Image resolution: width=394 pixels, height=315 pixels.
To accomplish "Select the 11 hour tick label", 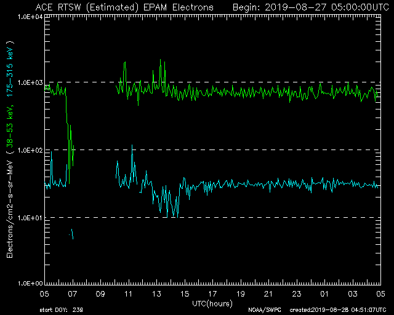I will pos(129,295).
